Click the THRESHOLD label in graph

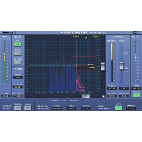91,64
